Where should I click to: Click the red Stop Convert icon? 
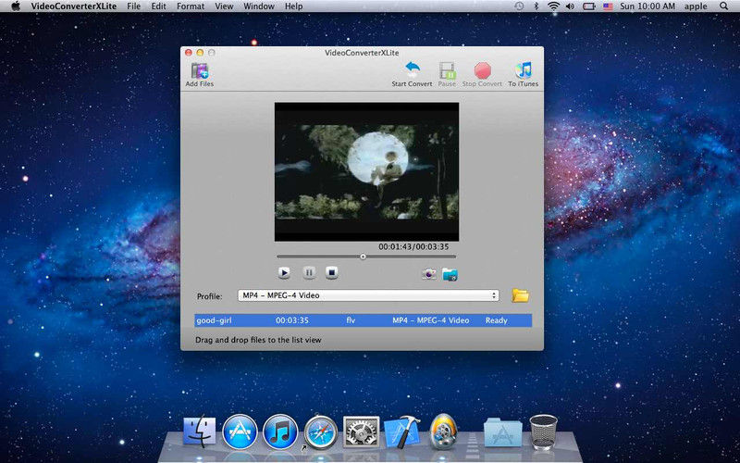[x=482, y=71]
